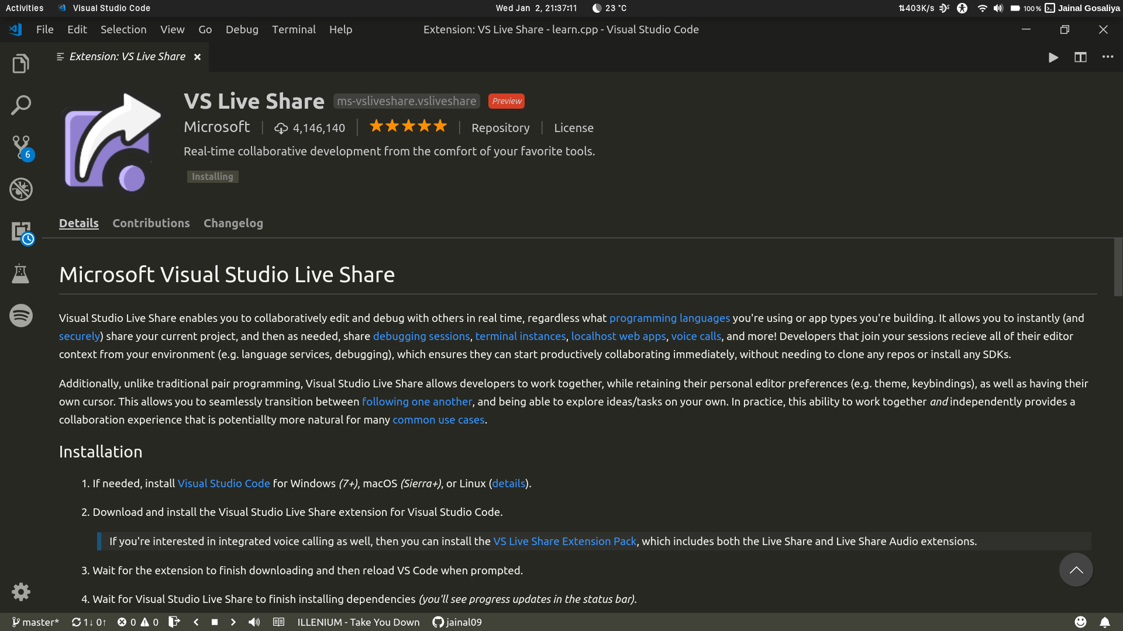1123x631 pixels.
Task: Open the Go menu
Action: (205, 29)
